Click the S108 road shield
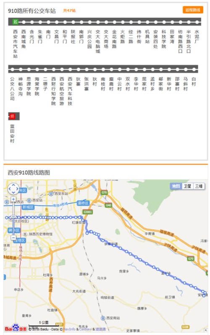This screenshot has width=210, height=335. (x=185, y=327)
